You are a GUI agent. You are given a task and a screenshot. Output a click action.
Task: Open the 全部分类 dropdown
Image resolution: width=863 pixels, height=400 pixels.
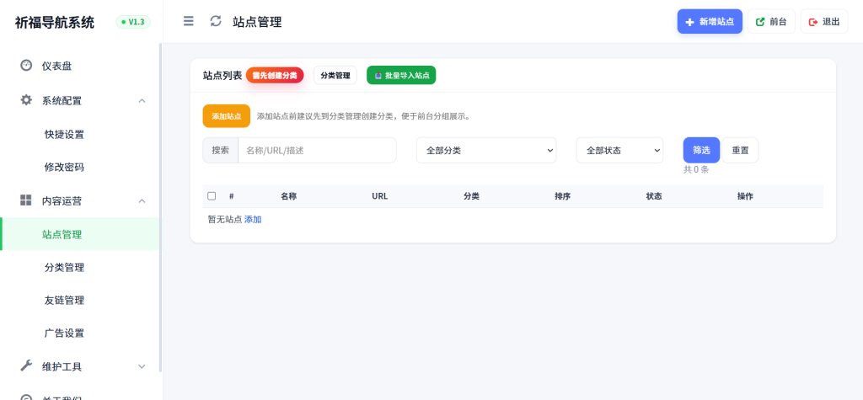(x=486, y=150)
